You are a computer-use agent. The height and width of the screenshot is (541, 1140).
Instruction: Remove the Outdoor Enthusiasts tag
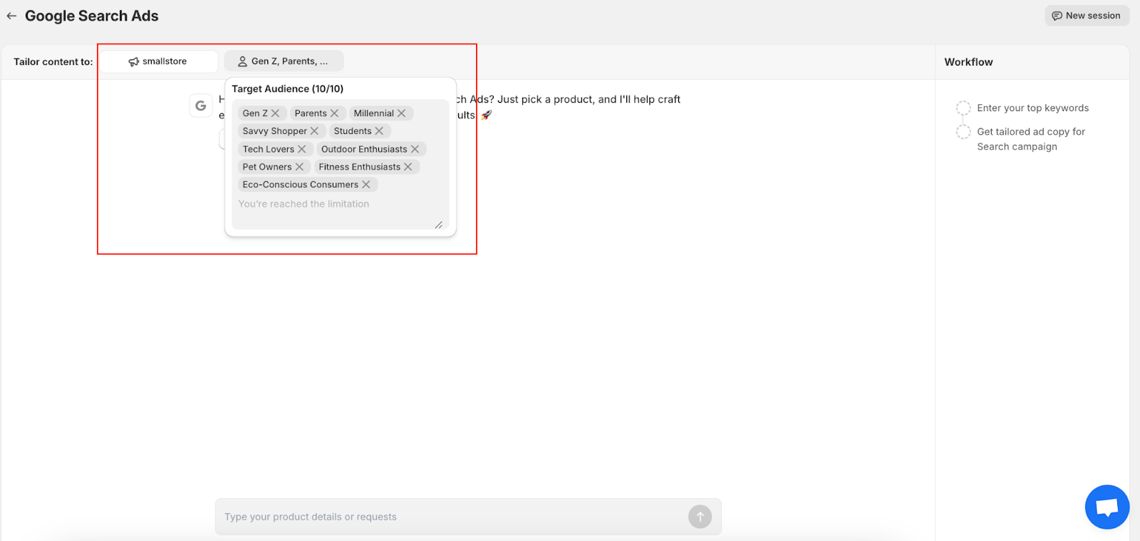click(415, 149)
